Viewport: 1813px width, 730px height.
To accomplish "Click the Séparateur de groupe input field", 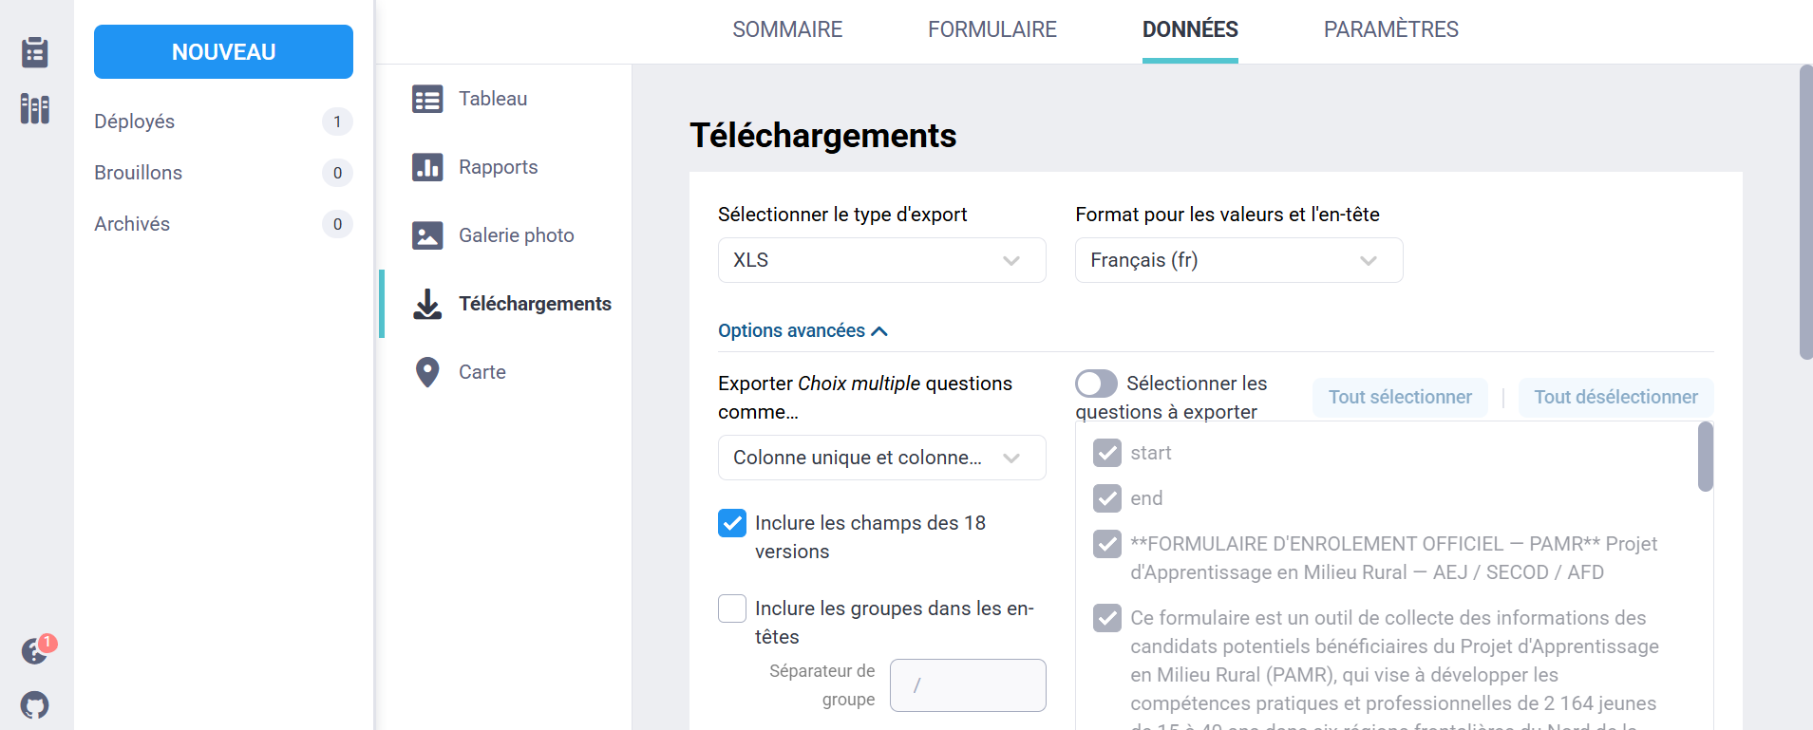I will point(968,685).
